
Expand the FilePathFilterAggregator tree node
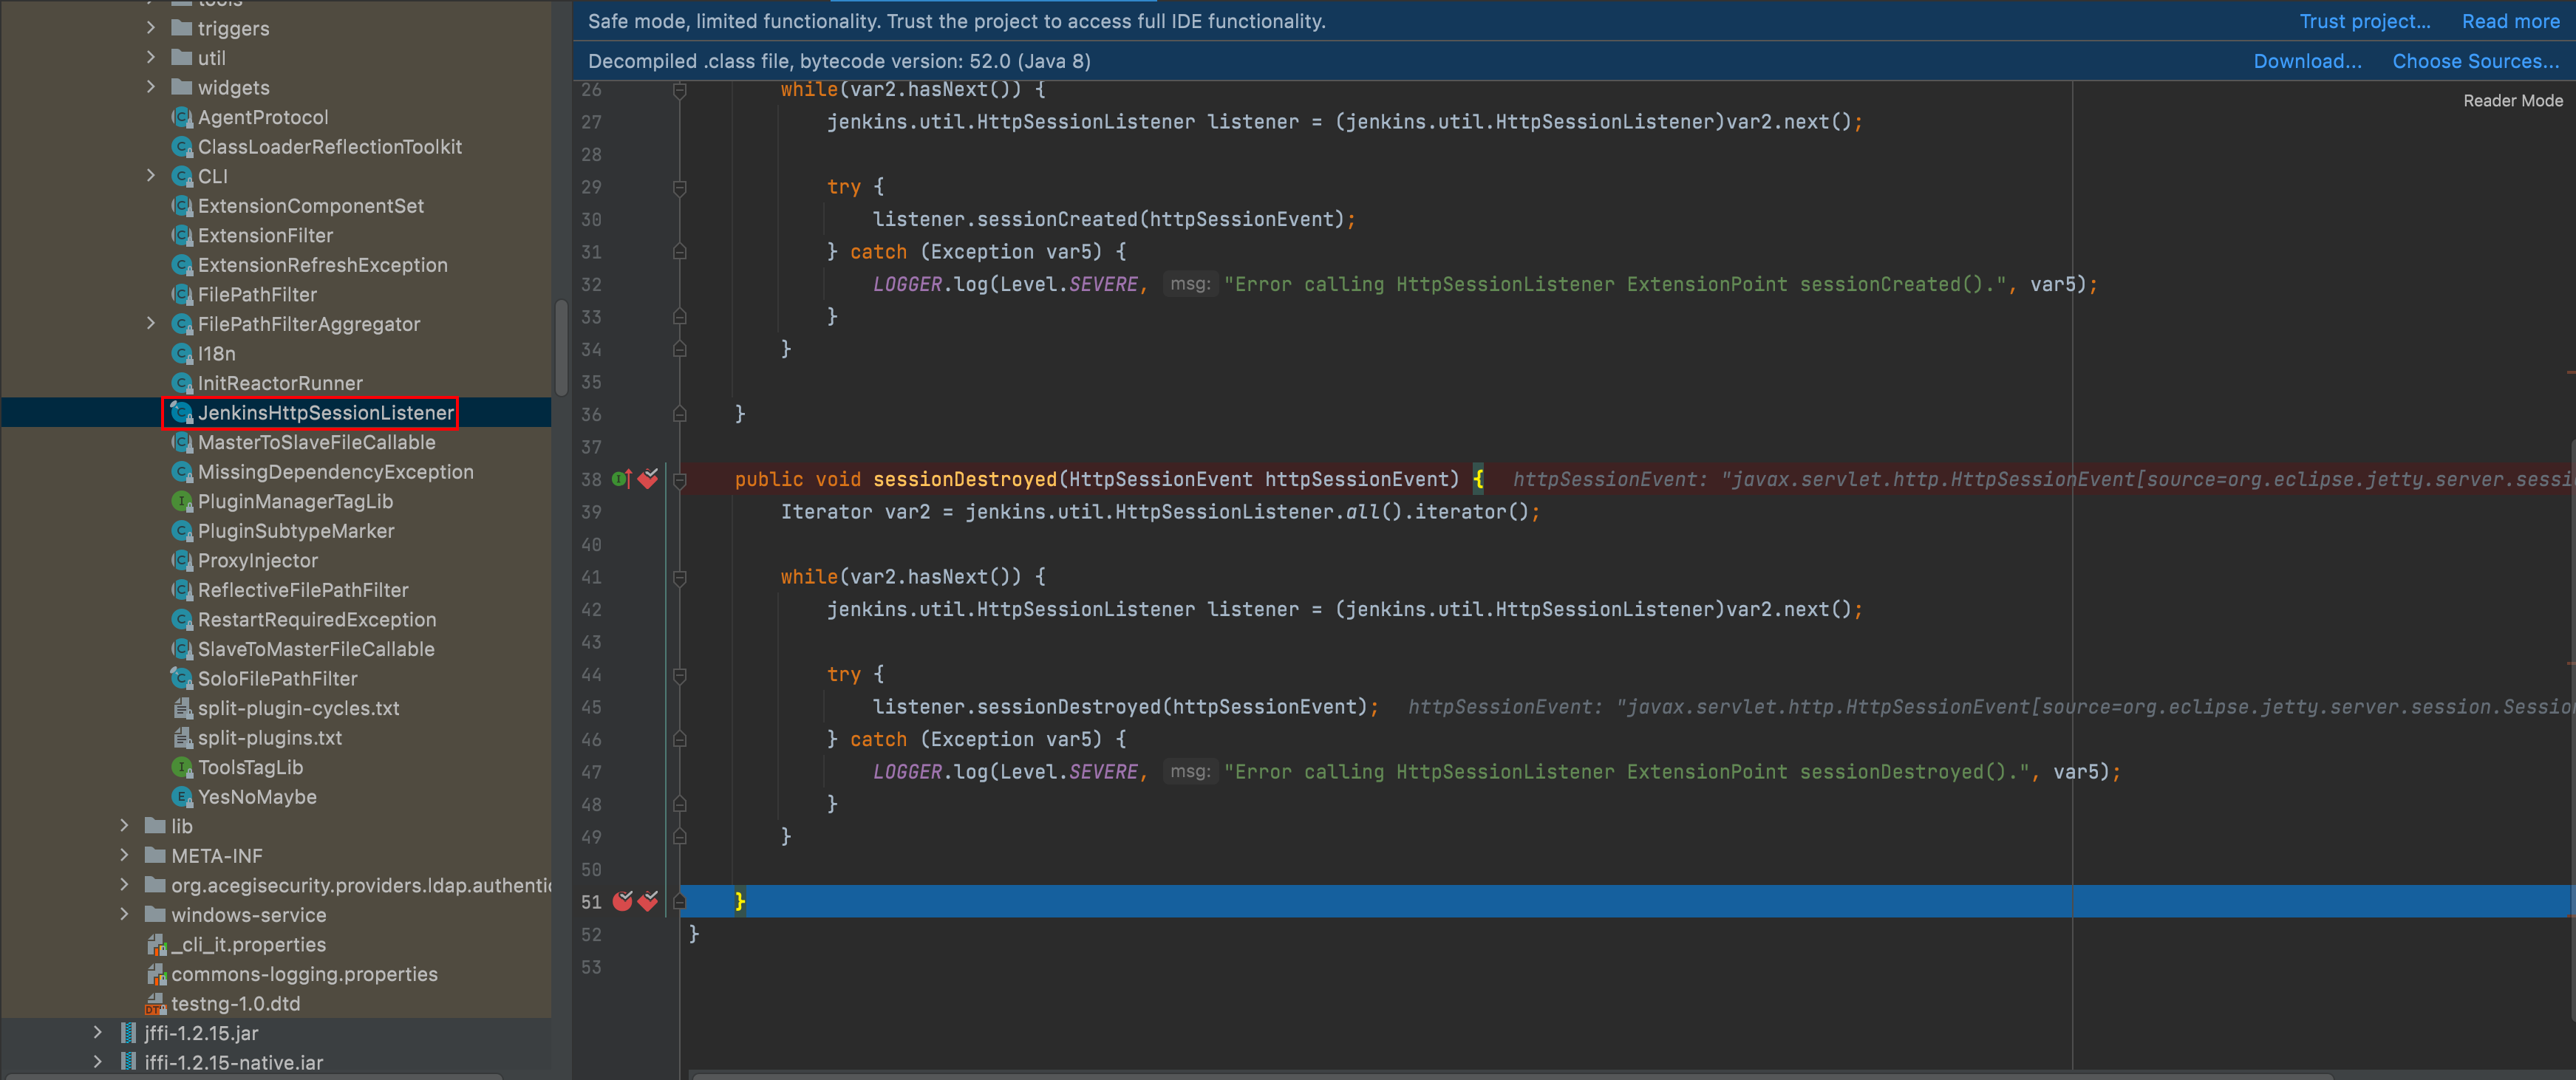coord(151,323)
